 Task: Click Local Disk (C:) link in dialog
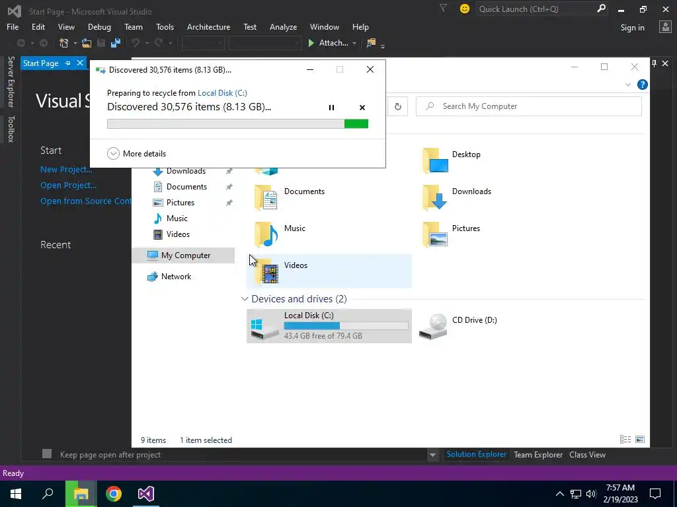(x=222, y=92)
